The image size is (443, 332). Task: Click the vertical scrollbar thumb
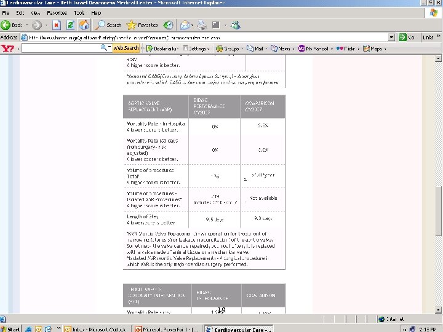438,211
